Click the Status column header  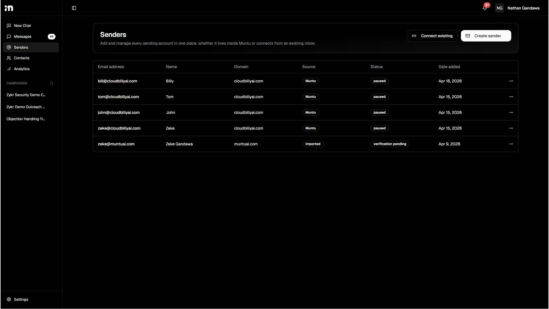coord(376,67)
